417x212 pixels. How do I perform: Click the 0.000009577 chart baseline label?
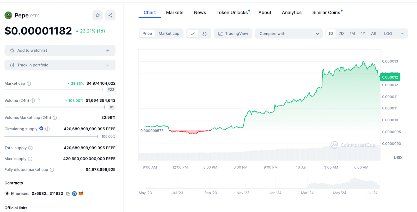tap(152, 131)
